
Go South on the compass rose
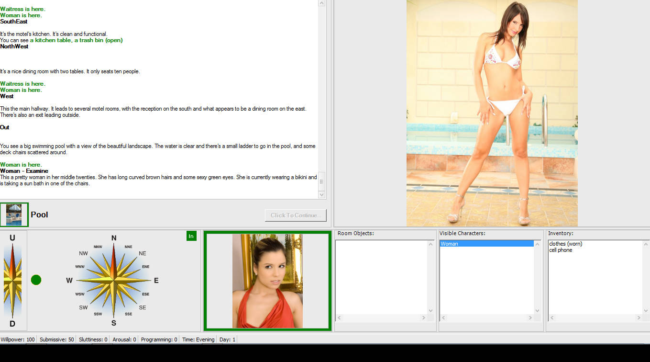tap(114, 323)
